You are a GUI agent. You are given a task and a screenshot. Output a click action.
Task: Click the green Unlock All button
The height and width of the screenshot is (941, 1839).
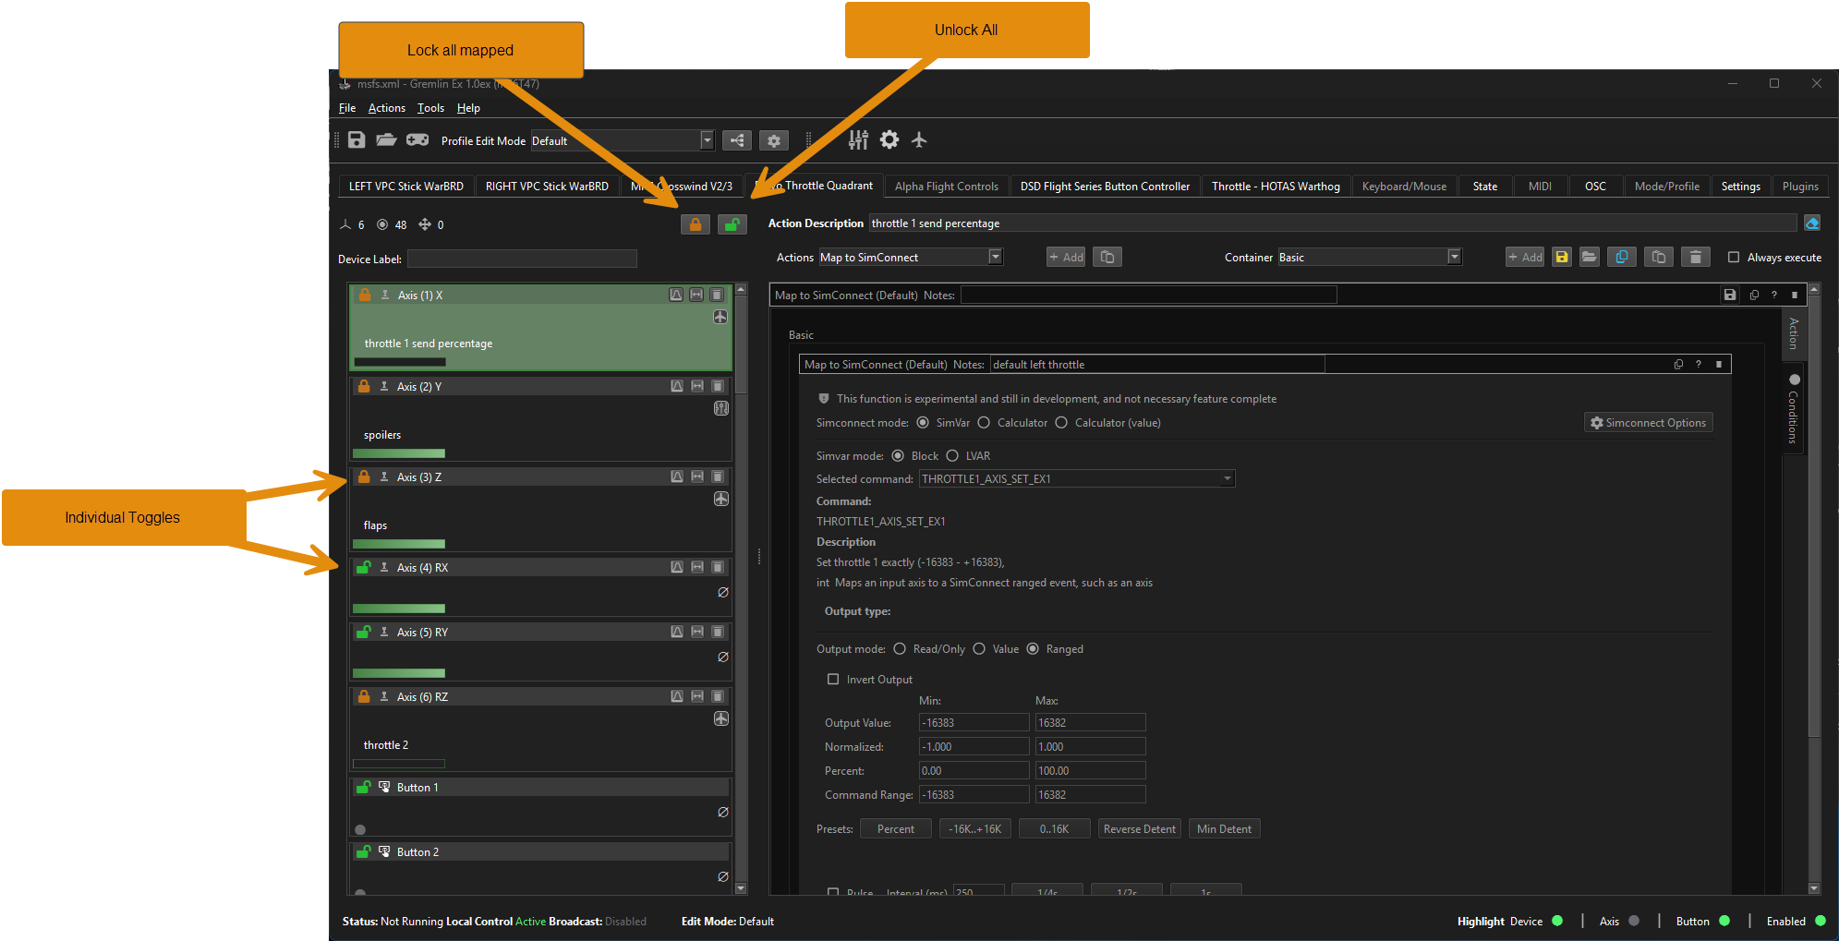click(732, 224)
